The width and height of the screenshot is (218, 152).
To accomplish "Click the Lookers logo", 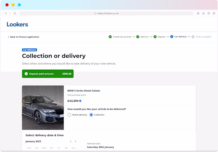I will [17, 24].
